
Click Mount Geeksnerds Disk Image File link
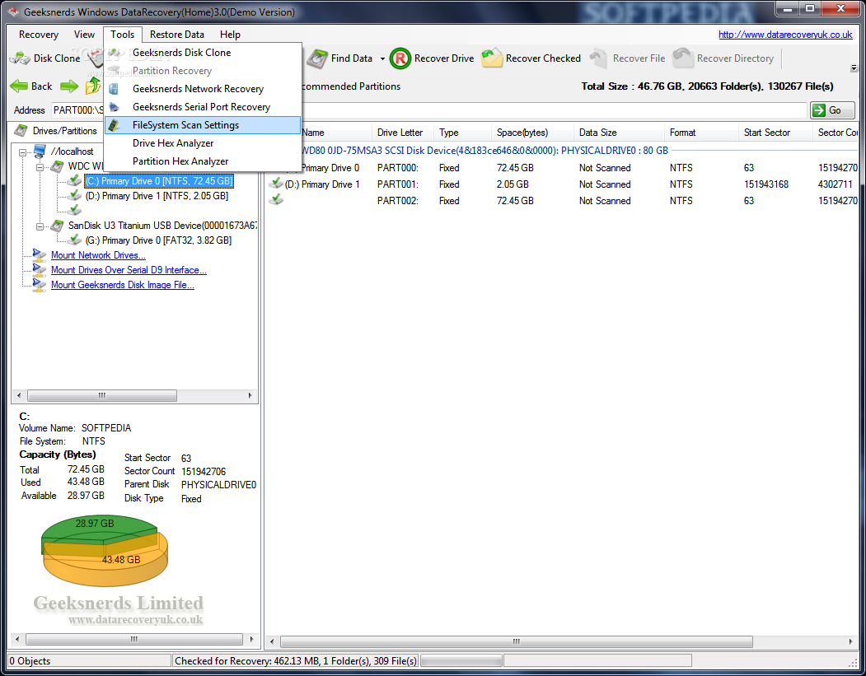click(x=123, y=285)
